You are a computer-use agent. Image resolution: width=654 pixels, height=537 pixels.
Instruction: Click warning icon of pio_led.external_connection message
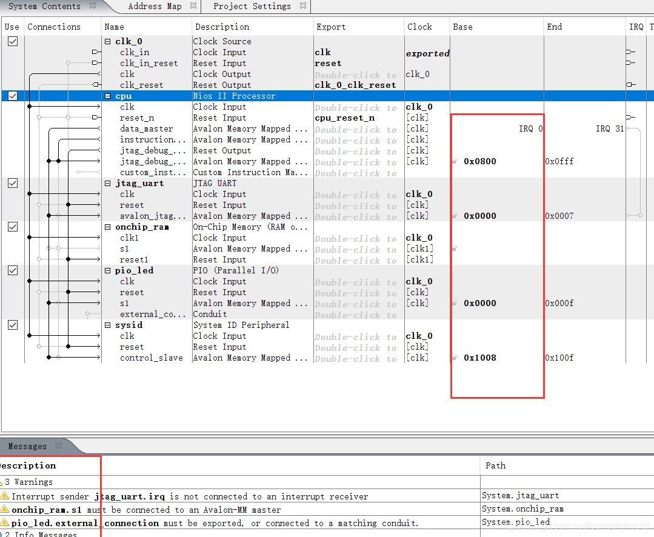click(5, 522)
